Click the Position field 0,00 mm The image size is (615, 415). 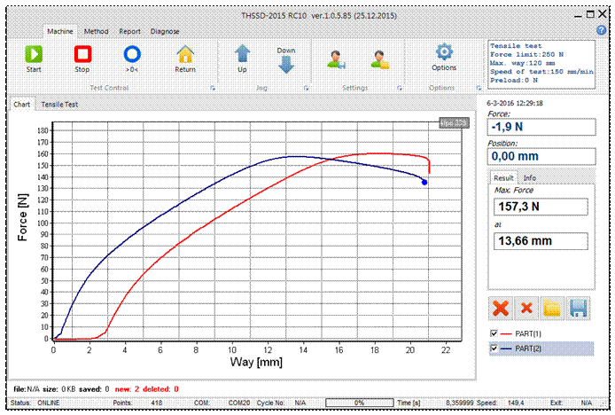coord(541,156)
